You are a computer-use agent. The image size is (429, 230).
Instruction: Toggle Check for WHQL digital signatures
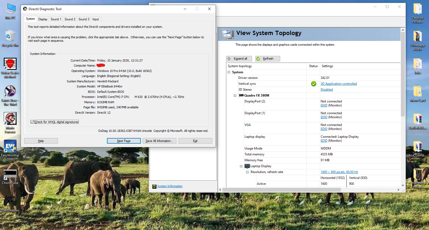pyautogui.click(x=32, y=122)
